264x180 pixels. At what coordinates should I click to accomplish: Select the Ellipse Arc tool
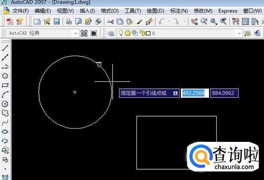[5, 141]
